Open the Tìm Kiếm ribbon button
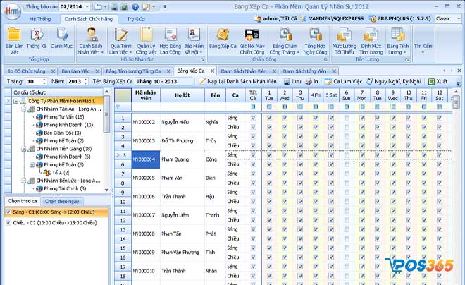 coord(423,44)
